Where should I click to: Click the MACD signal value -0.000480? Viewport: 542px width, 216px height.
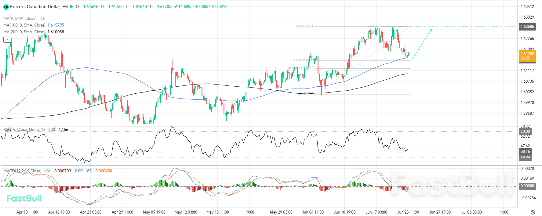103,171
